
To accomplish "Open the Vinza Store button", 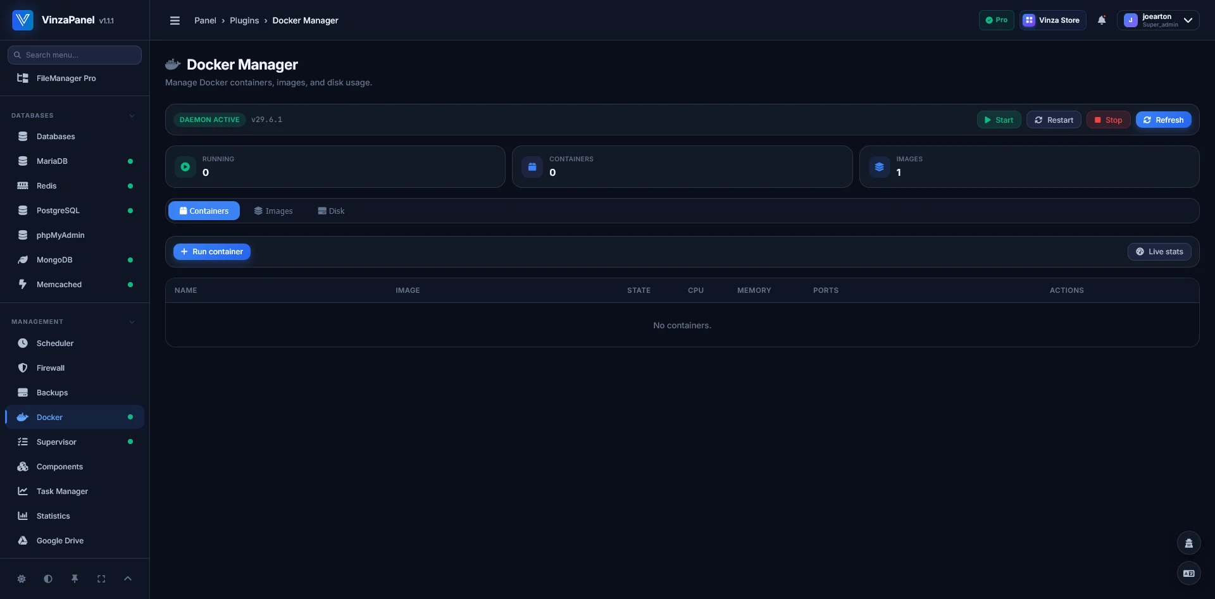I will point(1052,20).
